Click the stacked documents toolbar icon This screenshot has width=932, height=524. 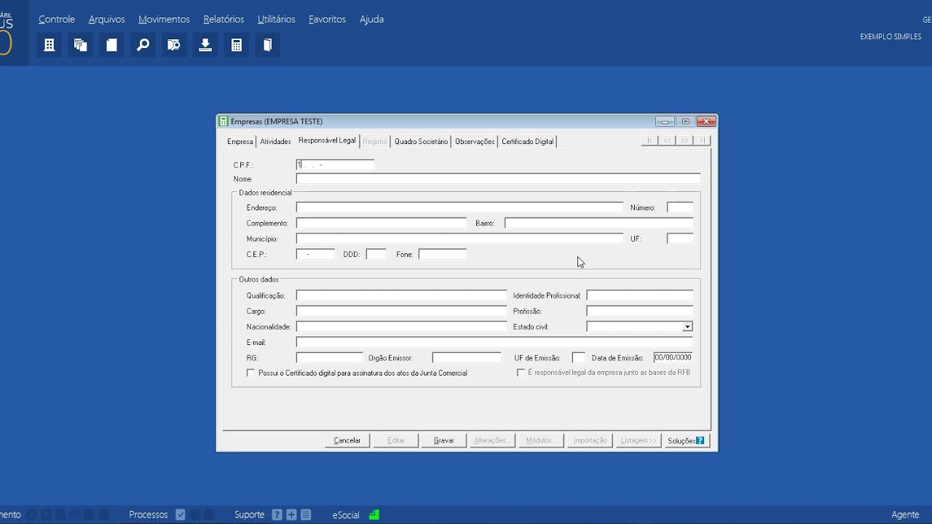click(81, 45)
